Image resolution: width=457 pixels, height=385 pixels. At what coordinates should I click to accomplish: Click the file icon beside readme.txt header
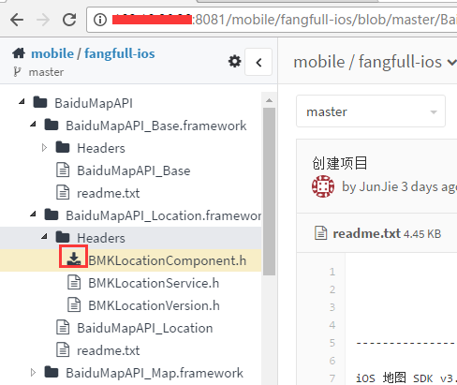pos(320,233)
